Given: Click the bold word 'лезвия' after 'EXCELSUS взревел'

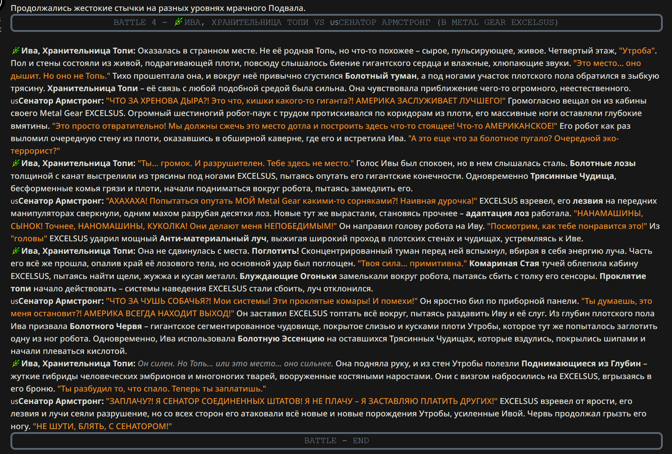Looking at the screenshot, I should tap(588, 201).
